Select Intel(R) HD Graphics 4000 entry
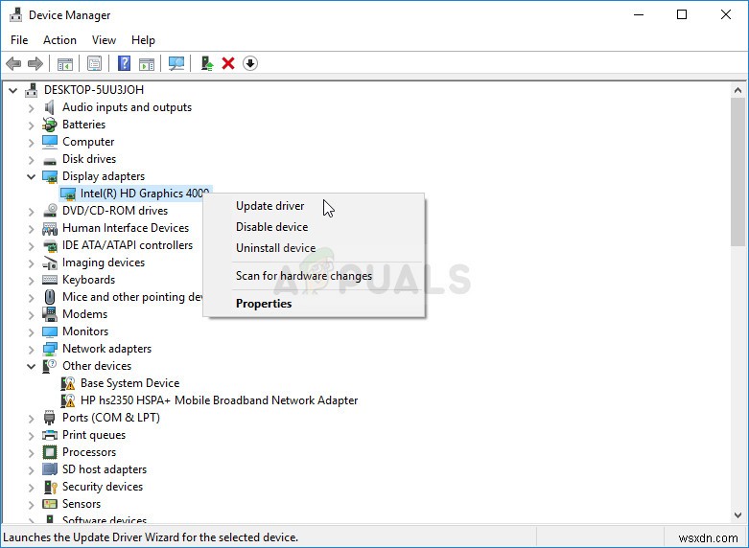Screen dimensions: 749x548 [145, 194]
